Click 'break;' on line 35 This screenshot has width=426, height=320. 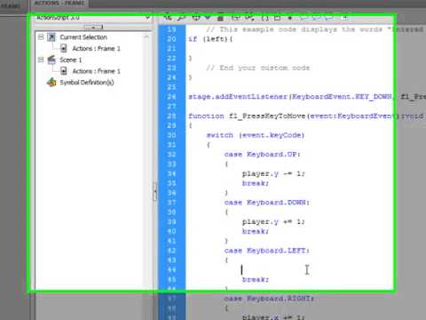click(256, 183)
